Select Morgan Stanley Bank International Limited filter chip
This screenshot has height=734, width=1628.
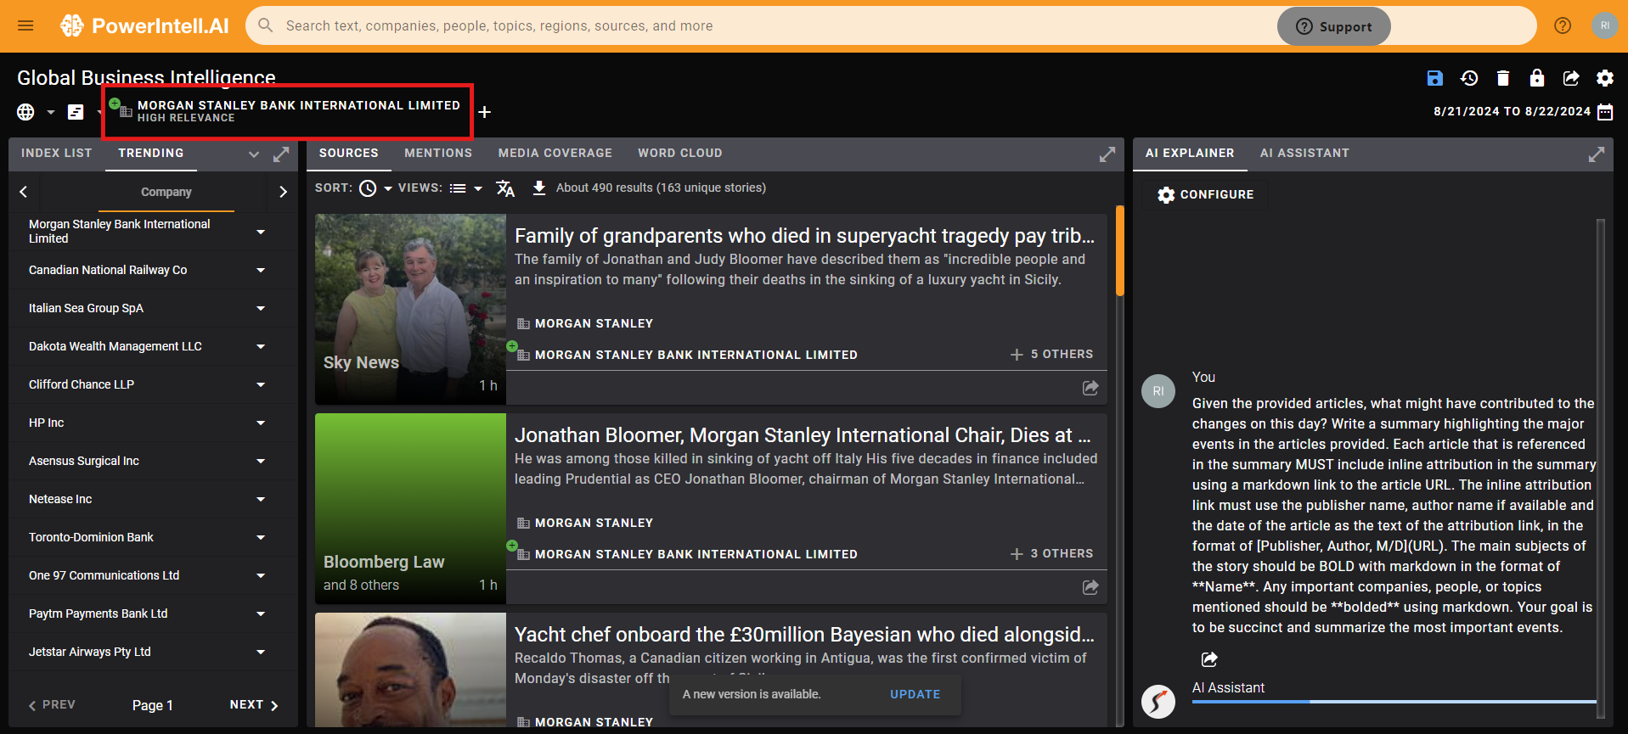point(287,111)
